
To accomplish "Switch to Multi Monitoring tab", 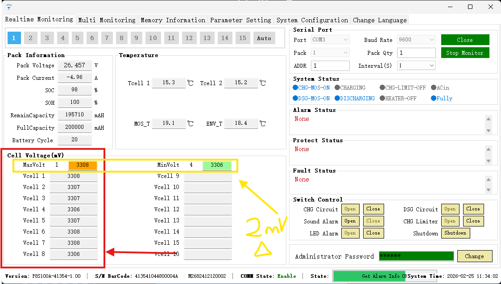I will click(x=107, y=20).
